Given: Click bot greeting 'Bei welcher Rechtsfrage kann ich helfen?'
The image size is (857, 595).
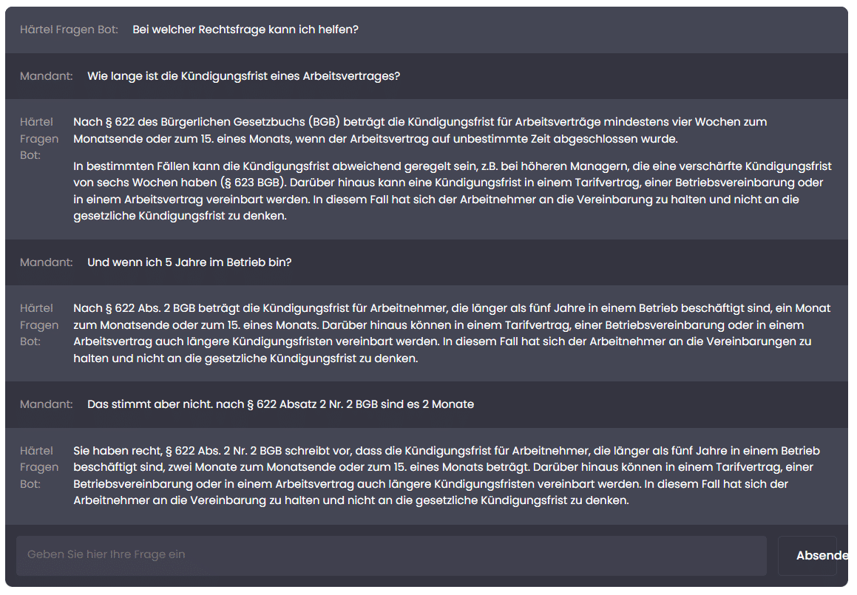Looking at the screenshot, I should click(x=245, y=30).
